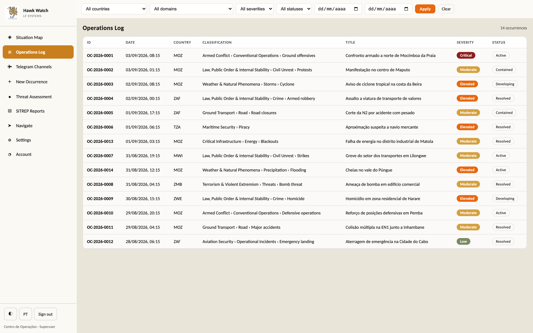Image resolution: width=533 pixels, height=333 pixels.
Task: Click Developing status on OC-2026-0009 row
Action: (x=505, y=198)
